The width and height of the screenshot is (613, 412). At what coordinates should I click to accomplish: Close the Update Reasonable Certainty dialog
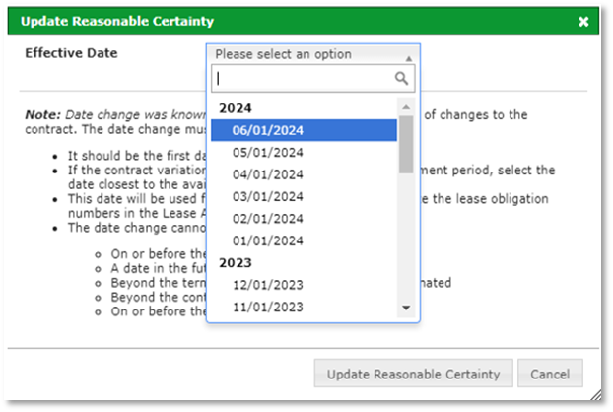click(583, 21)
